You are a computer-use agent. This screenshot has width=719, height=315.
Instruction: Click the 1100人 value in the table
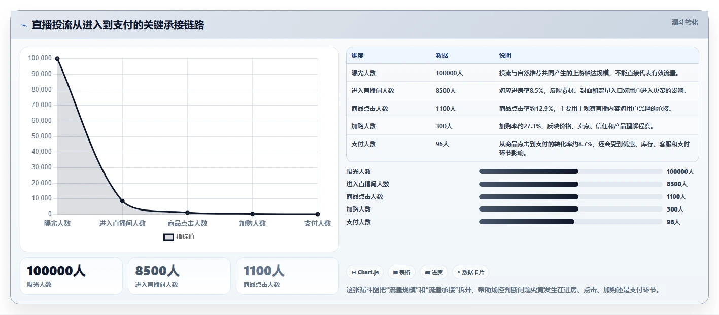coord(446,109)
